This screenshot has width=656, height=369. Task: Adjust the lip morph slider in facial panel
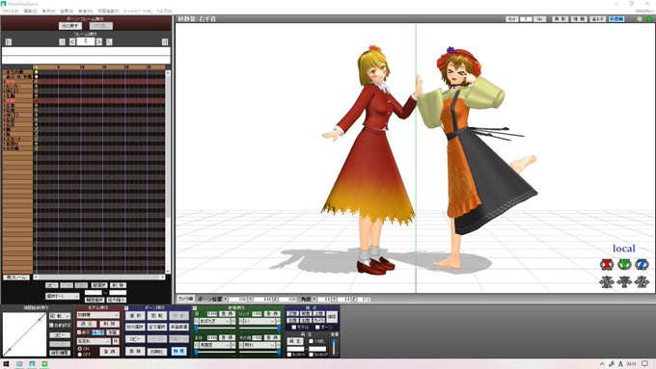[x=260, y=329]
